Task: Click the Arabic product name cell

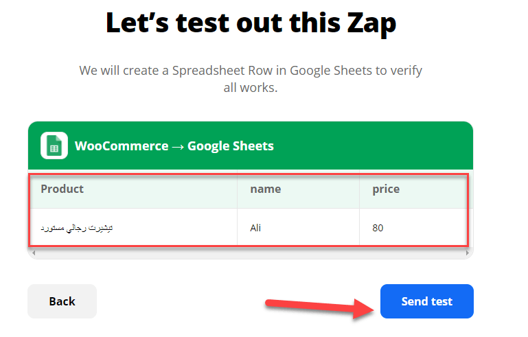Action: click(134, 228)
